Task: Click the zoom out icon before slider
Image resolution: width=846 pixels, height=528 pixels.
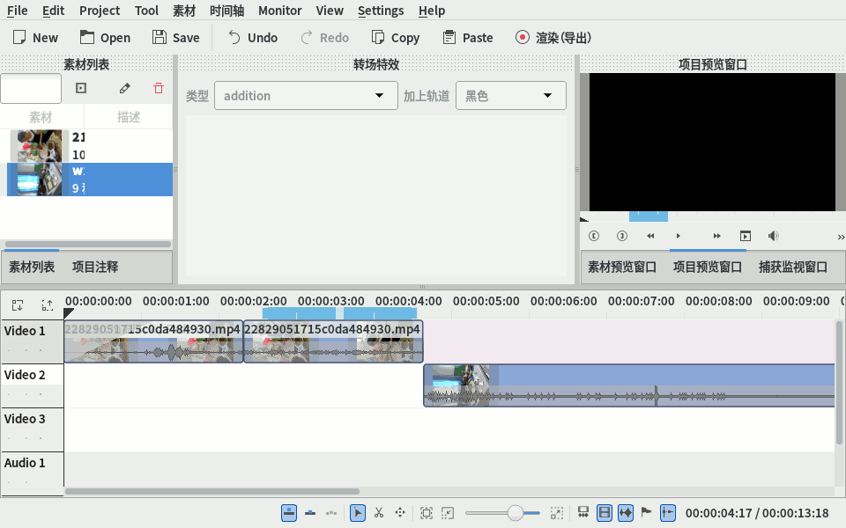Action: (x=448, y=513)
